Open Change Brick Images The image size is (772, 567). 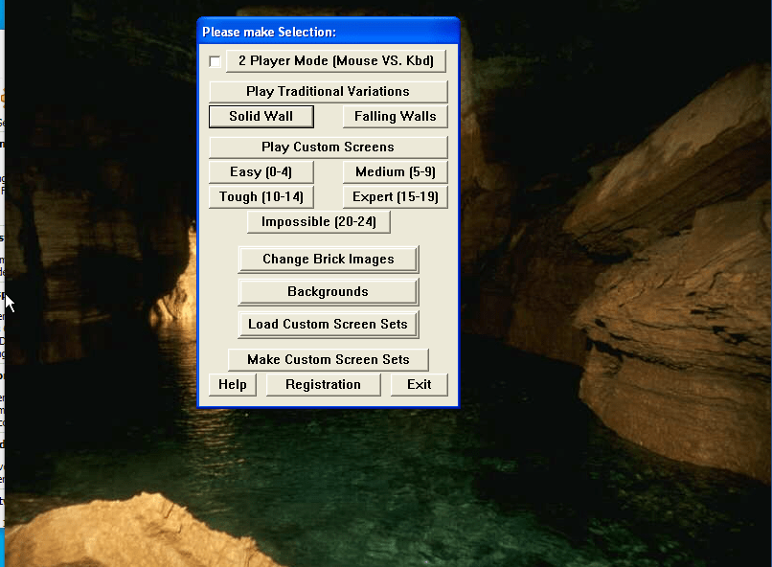(x=328, y=259)
